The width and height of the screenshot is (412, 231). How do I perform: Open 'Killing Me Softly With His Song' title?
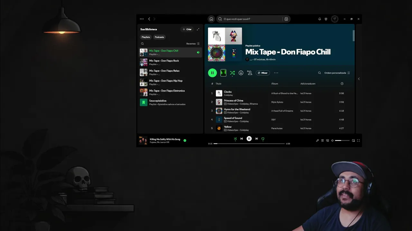click(165, 139)
